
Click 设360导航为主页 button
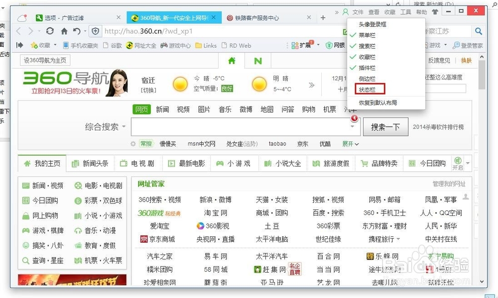pos(45,60)
